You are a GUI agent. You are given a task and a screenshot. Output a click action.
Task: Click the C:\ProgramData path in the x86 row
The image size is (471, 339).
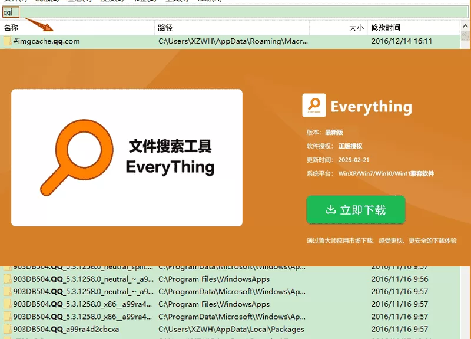[x=232, y=317]
